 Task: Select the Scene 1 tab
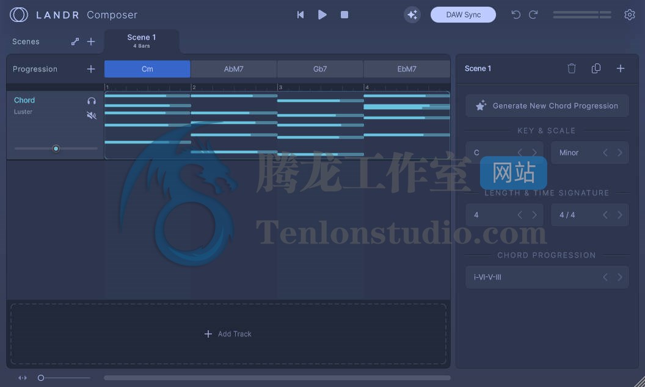point(142,41)
